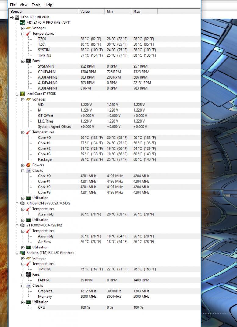This screenshot has width=237, height=327.
Task: Collapse the ST1000DM003-1SB102 drive node
Action: pos(17,226)
